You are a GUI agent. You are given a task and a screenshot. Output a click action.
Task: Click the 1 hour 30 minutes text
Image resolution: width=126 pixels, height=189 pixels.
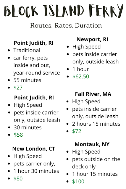36,171
